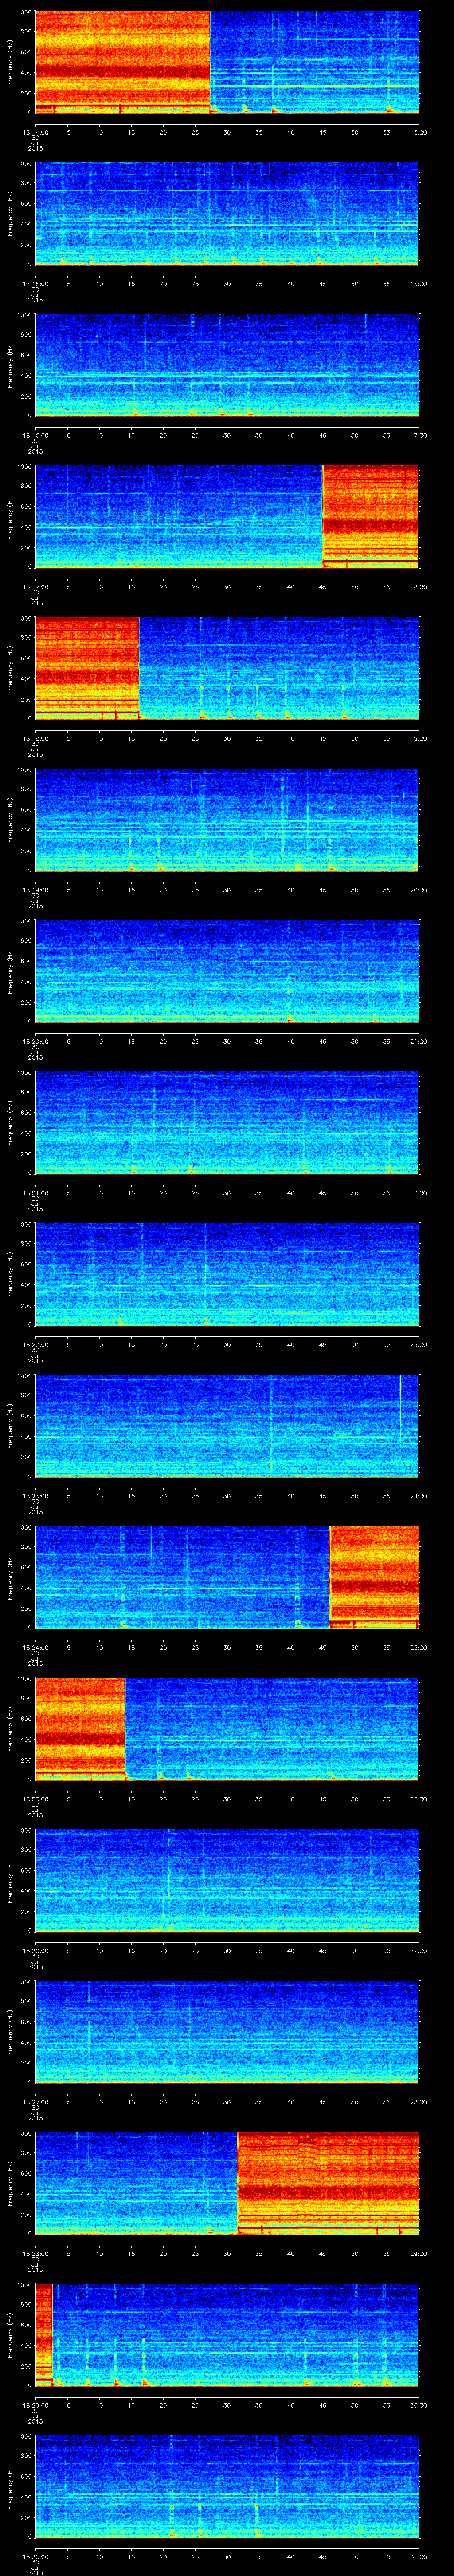Click the red burst at the start of the 18:18 panel
Viewport: 454px width, 2576px height.
(x=87, y=668)
